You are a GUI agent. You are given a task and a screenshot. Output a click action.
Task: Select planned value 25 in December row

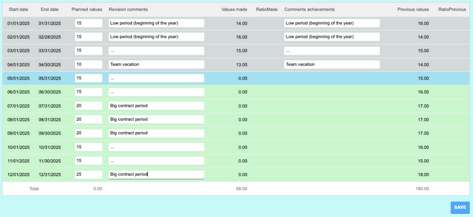[88, 175]
